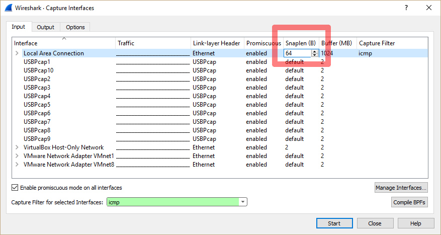Open capture filter dropdown arrow
Viewport: 441px width, 235px height.
[x=243, y=202]
